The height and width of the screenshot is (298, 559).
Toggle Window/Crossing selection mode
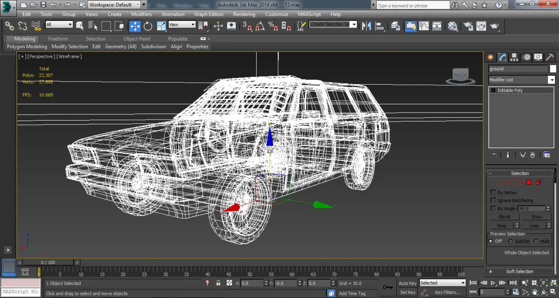(119, 26)
